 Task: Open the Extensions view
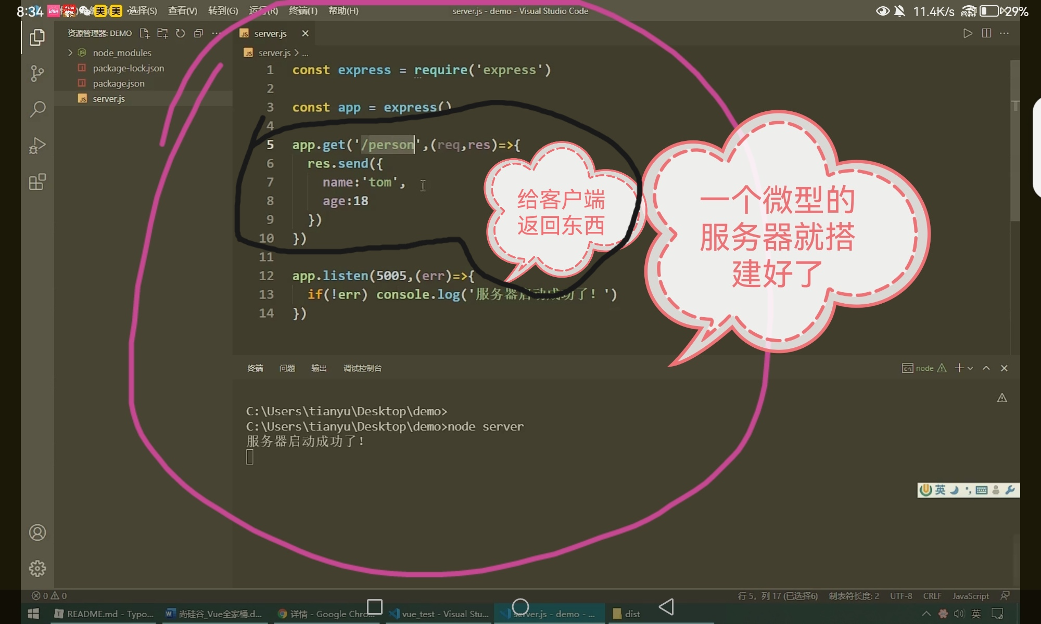click(x=37, y=182)
